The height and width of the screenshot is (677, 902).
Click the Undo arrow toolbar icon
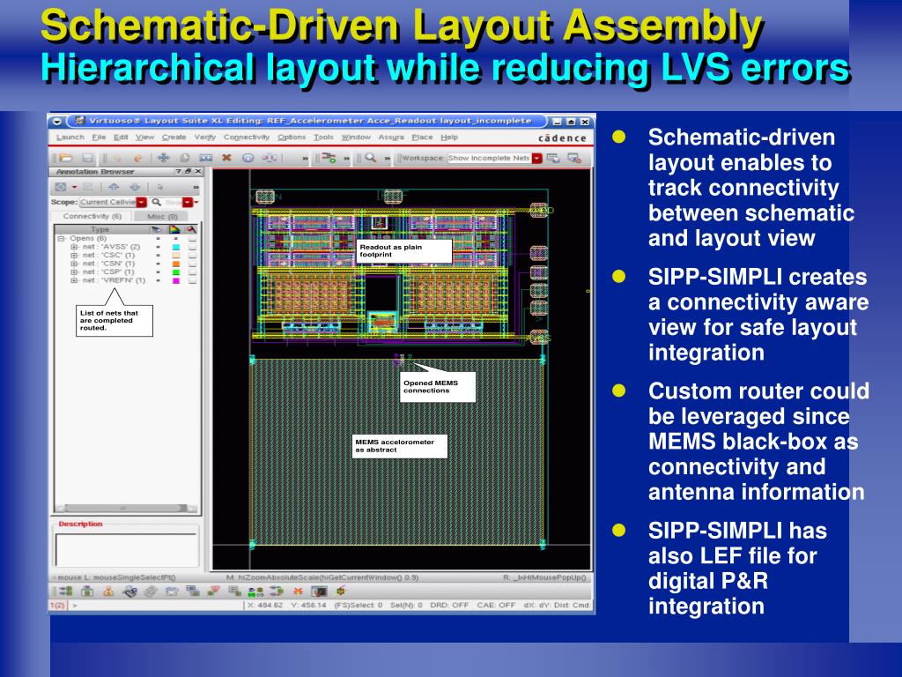[118, 158]
